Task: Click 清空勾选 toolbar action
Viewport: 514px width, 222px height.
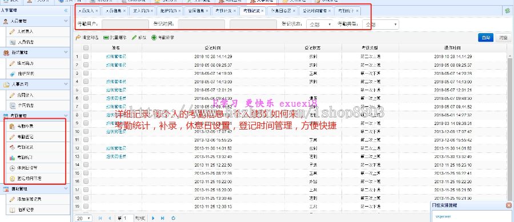Action: (87, 38)
